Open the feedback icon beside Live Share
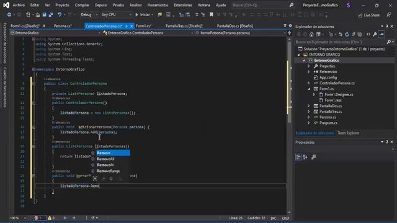Image resolution: width=397 pixels, height=223 pixels. coord(389,15)
